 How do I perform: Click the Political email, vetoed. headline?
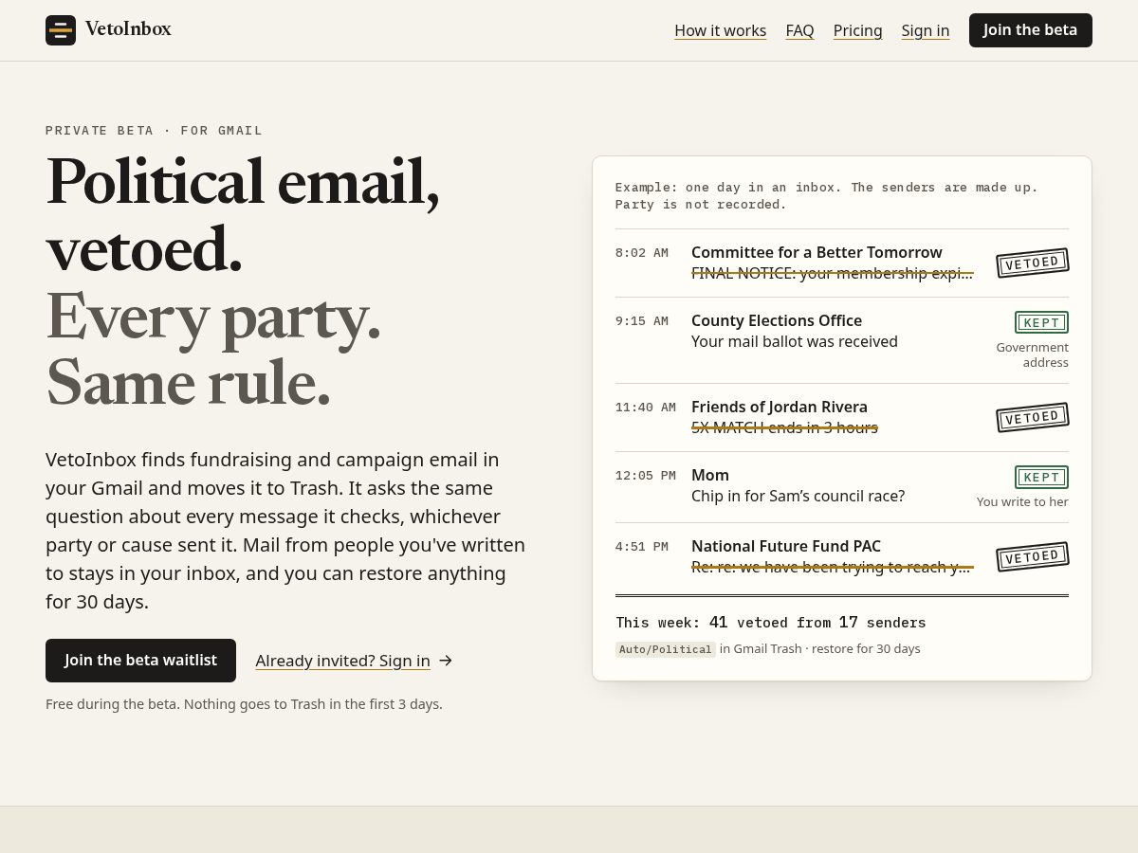tap(243, 214)
